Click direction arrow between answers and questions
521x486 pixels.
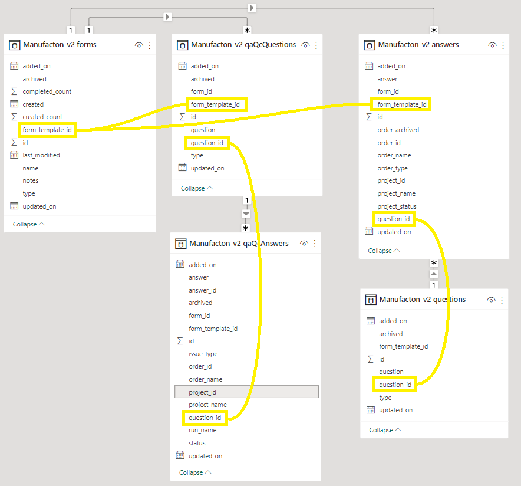point(434,274)
